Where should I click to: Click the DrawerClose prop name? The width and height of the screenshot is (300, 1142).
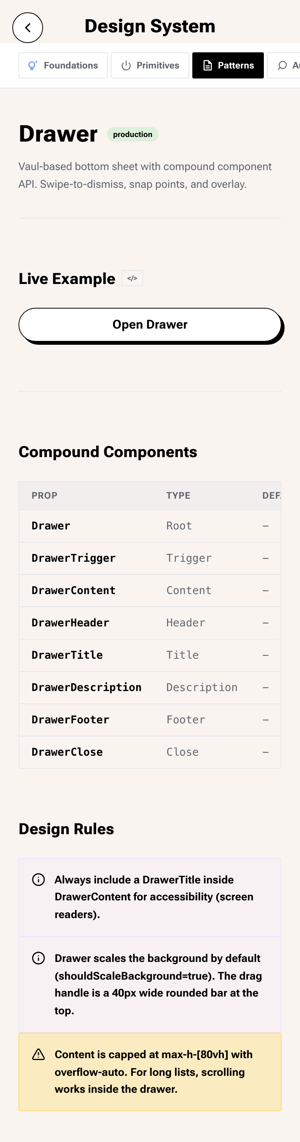(x=67, y=752)
